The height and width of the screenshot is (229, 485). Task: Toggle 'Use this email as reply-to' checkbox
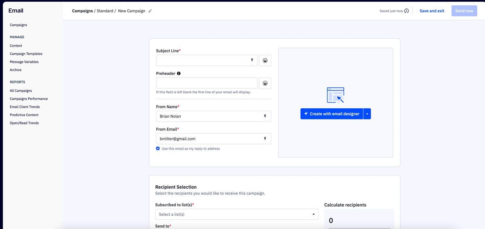tap(158, 149)
